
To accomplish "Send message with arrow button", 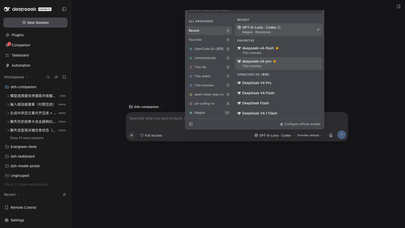I will point(342,135).
